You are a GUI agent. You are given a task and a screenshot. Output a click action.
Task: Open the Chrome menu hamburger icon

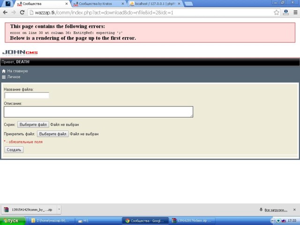coord(295,13)
